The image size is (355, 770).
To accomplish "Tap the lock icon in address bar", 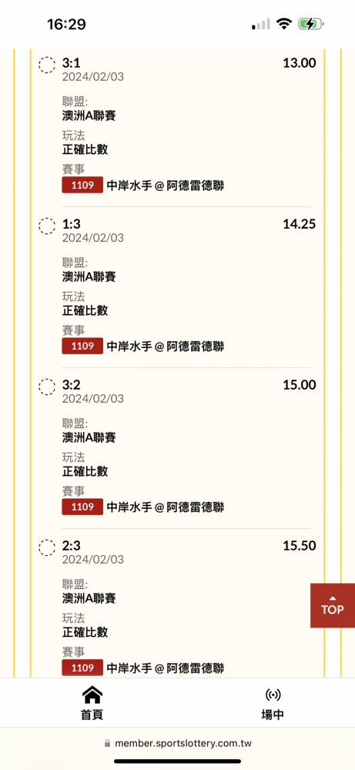I will 108,744.
